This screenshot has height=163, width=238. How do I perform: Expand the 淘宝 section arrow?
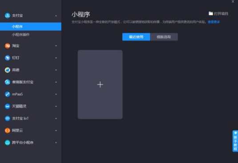[x=56, y=46]
